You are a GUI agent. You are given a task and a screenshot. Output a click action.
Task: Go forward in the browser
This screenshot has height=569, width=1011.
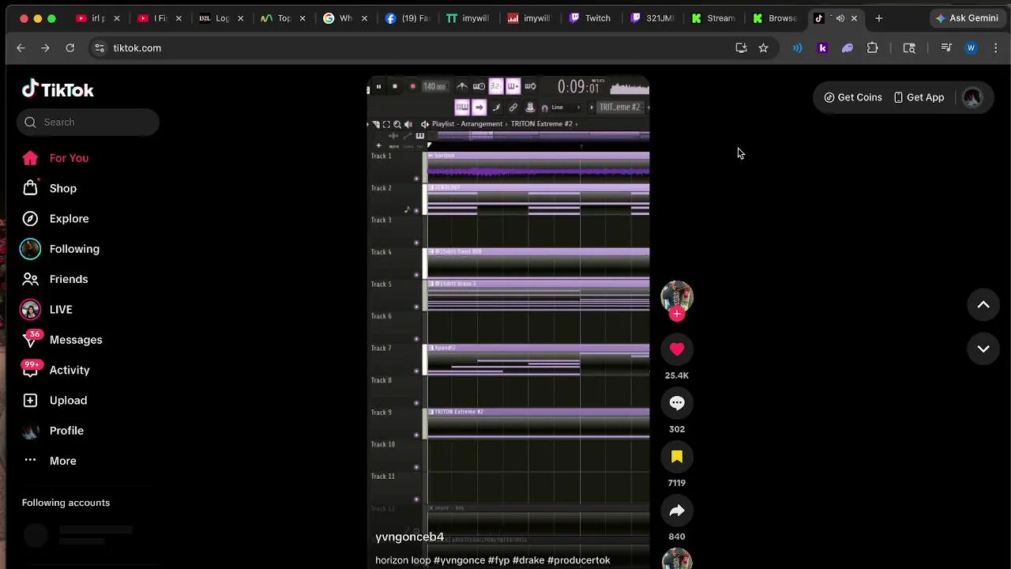[45, 48]
